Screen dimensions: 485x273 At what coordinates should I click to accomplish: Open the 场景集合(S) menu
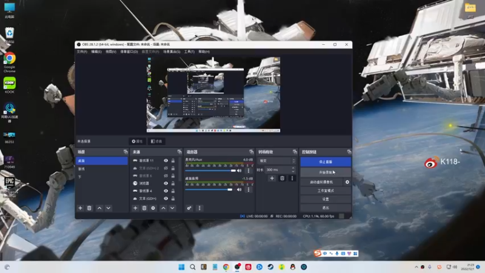[172, 52]
